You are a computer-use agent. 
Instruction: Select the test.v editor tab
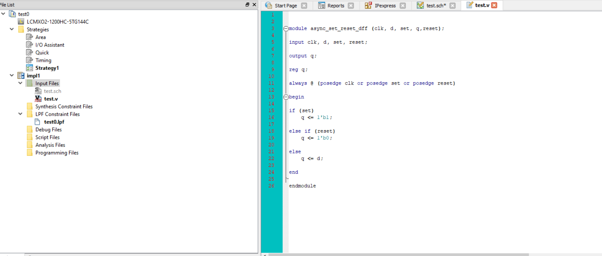coord(482,5)
